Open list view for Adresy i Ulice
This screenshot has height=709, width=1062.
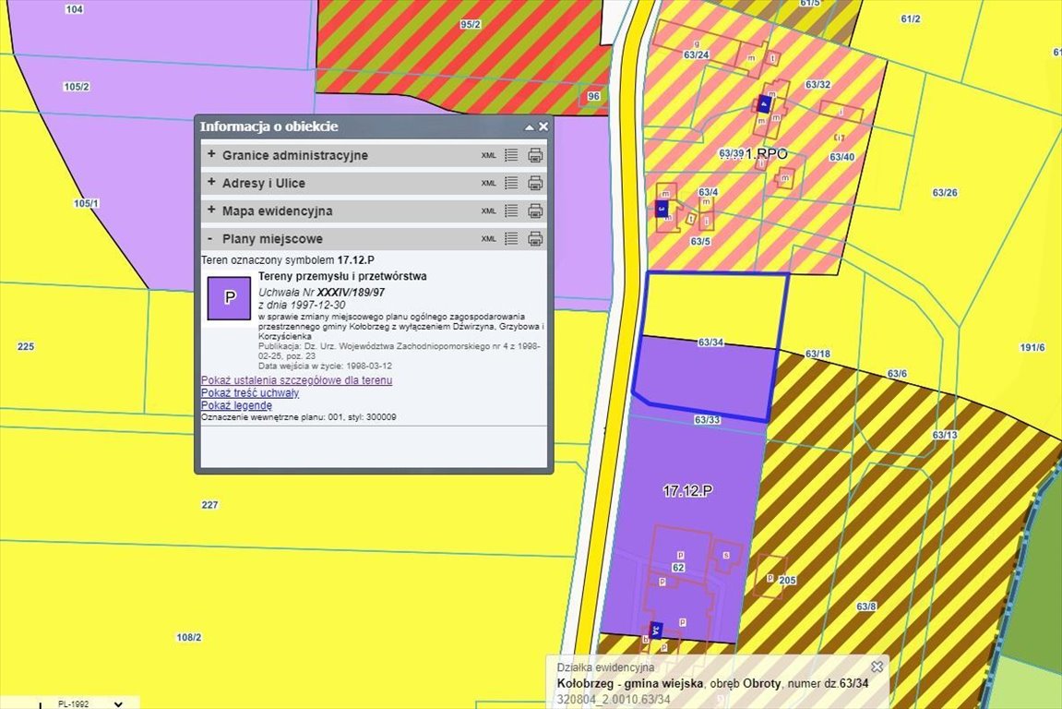(x=512, y=183)
